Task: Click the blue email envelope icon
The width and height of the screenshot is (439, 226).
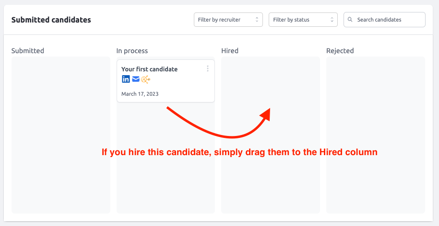Action: click(135, 79)
